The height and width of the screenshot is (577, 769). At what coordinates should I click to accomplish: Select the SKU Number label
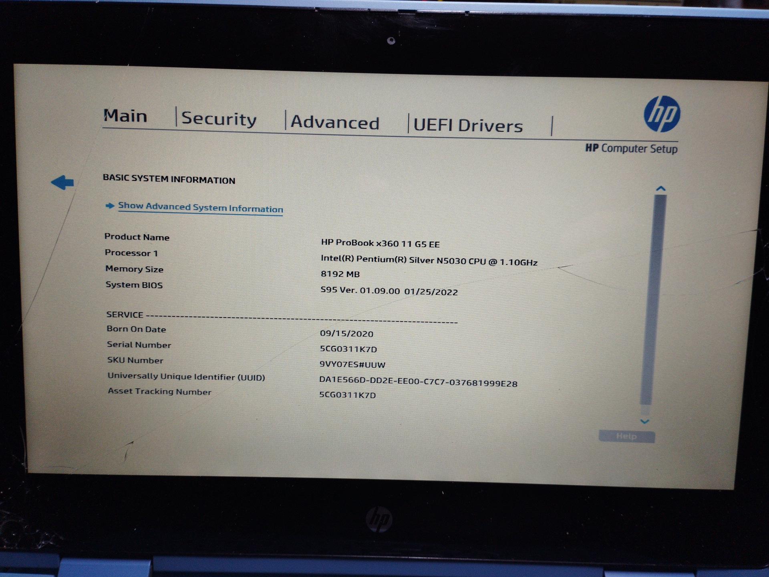[x=135, y=360]
